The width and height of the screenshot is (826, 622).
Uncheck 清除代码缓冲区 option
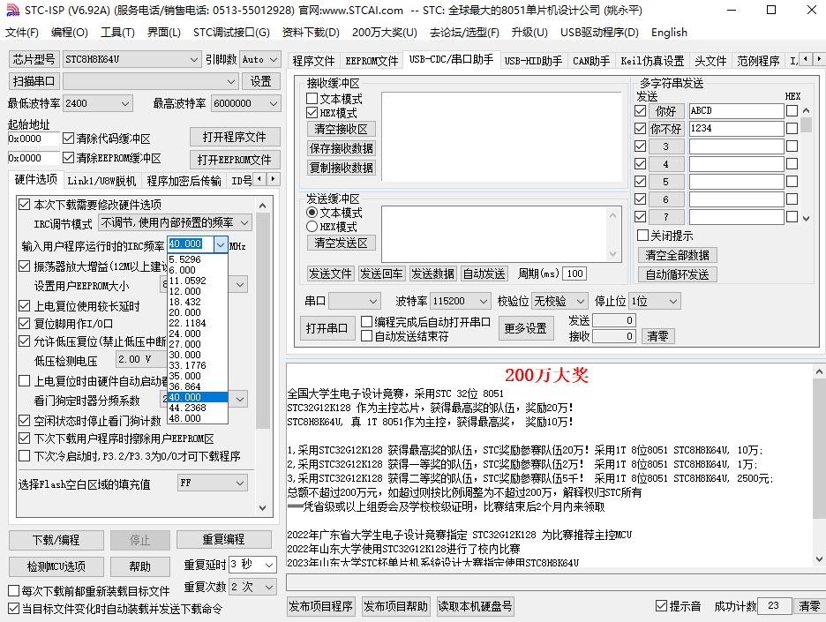click(68, 139)
